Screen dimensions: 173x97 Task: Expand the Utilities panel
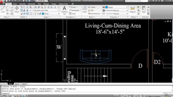(134, 17)
